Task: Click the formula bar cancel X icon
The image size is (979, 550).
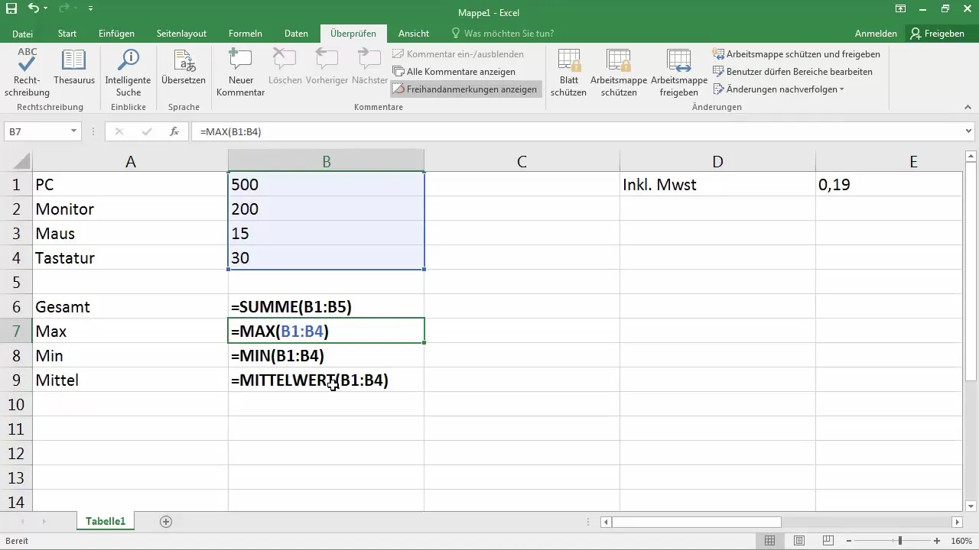Action: (119, 131)
